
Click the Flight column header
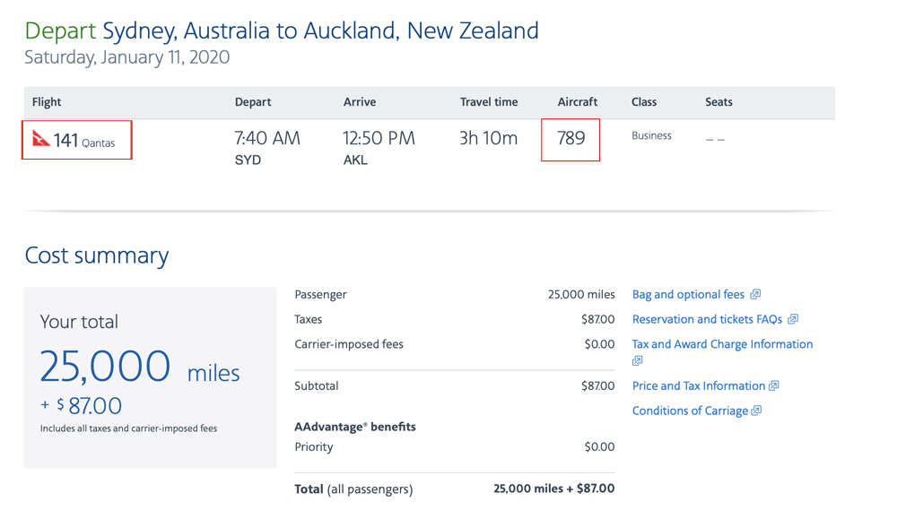(47, 102)
